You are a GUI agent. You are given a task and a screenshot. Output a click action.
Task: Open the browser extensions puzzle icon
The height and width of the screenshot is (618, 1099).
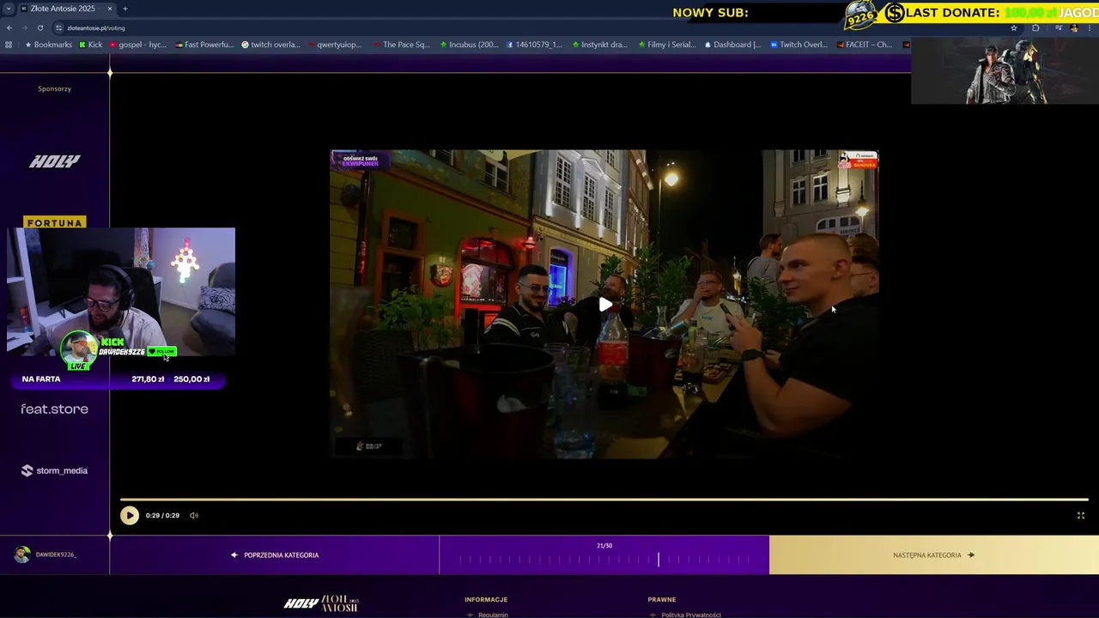coord(1035,27)
